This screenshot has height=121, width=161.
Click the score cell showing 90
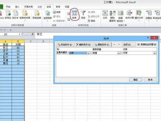[18, 54]
